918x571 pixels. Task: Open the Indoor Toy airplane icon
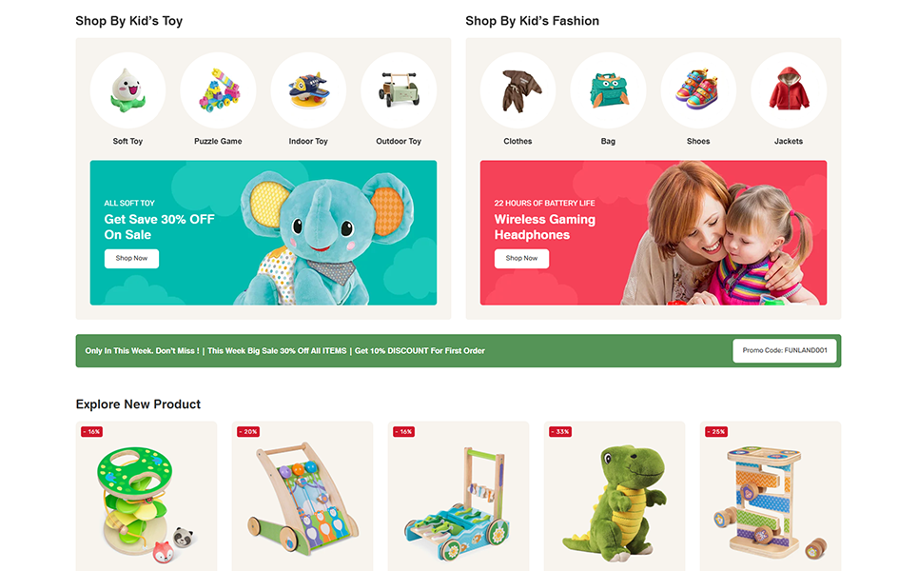click(308, 90)
